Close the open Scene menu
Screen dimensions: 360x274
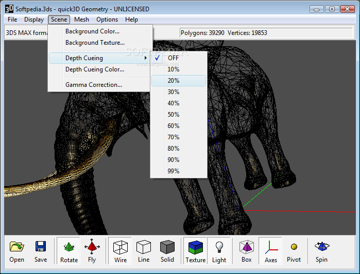(x=59, y=20)
